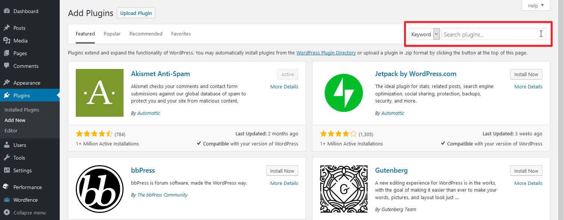The image size is (564, 220).
Task: Click the Search plugins input field
Action: (489, 34)
